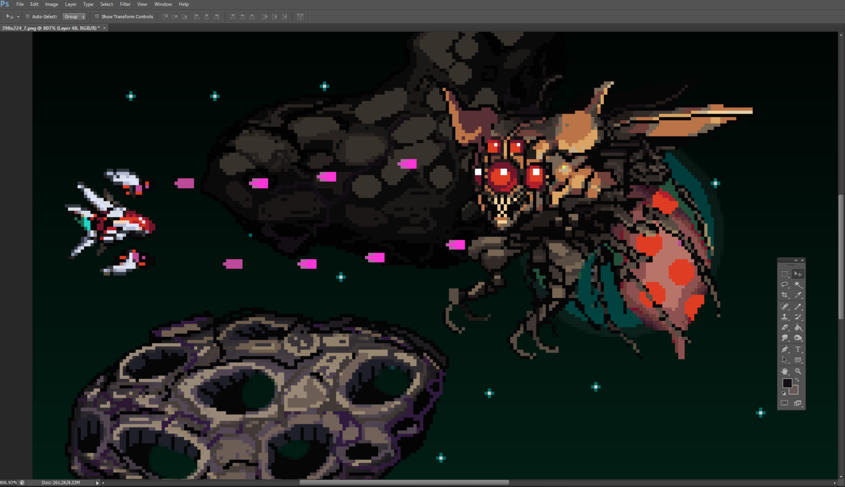Screen dimensions: 845x487
Task: Select the Pen tool
Action: 784,349
